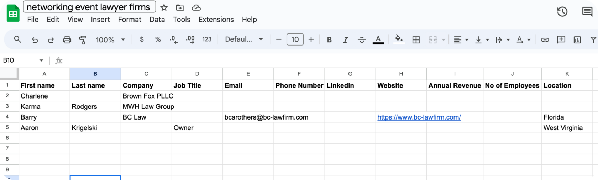Screen dimensions: 598x180
Task: Select the paint format roller icon
Action: [83, 40]
